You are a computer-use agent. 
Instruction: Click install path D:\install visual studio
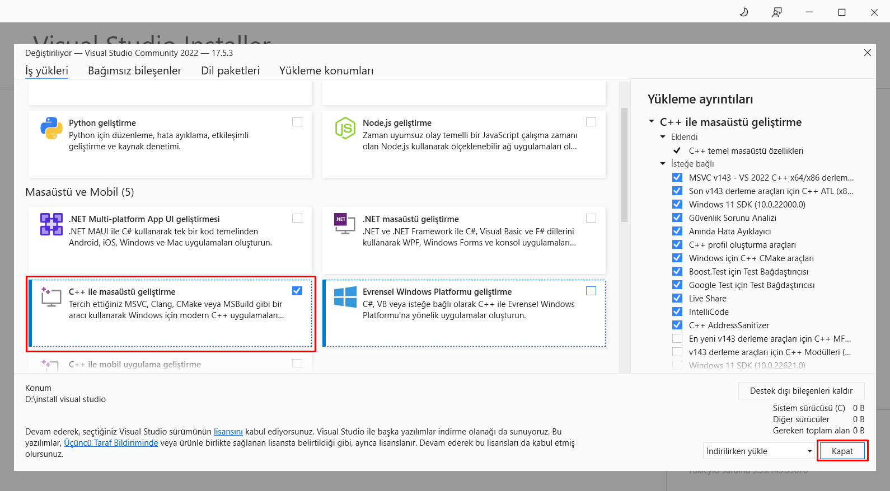click(x=65, y=399)
